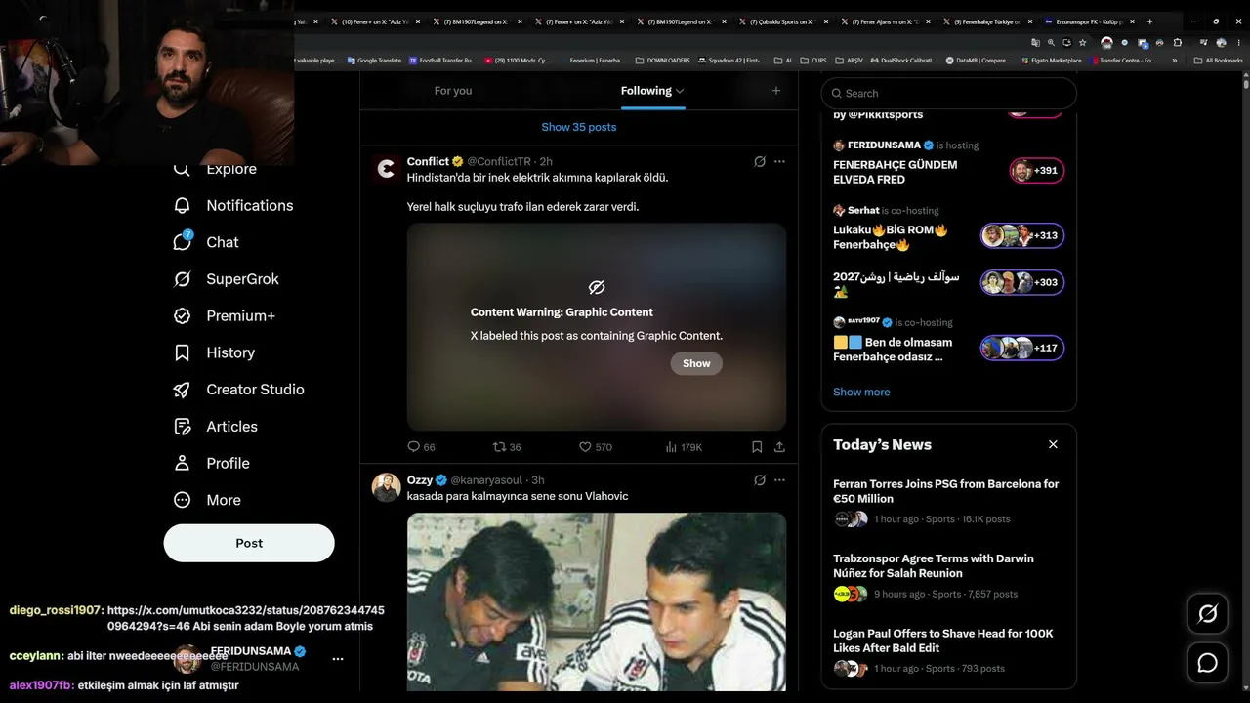Image resolution: width=1250 pixels, height=703 pixels.
Task: Open History bookmark icon in sidebar
Action: 182,352
